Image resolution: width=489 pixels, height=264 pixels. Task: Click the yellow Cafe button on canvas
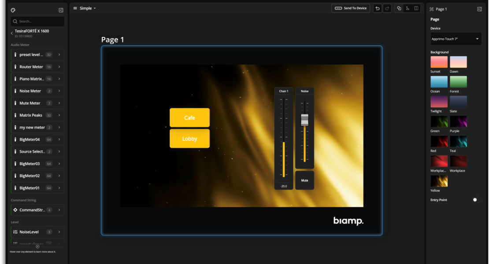pos(189,117)
